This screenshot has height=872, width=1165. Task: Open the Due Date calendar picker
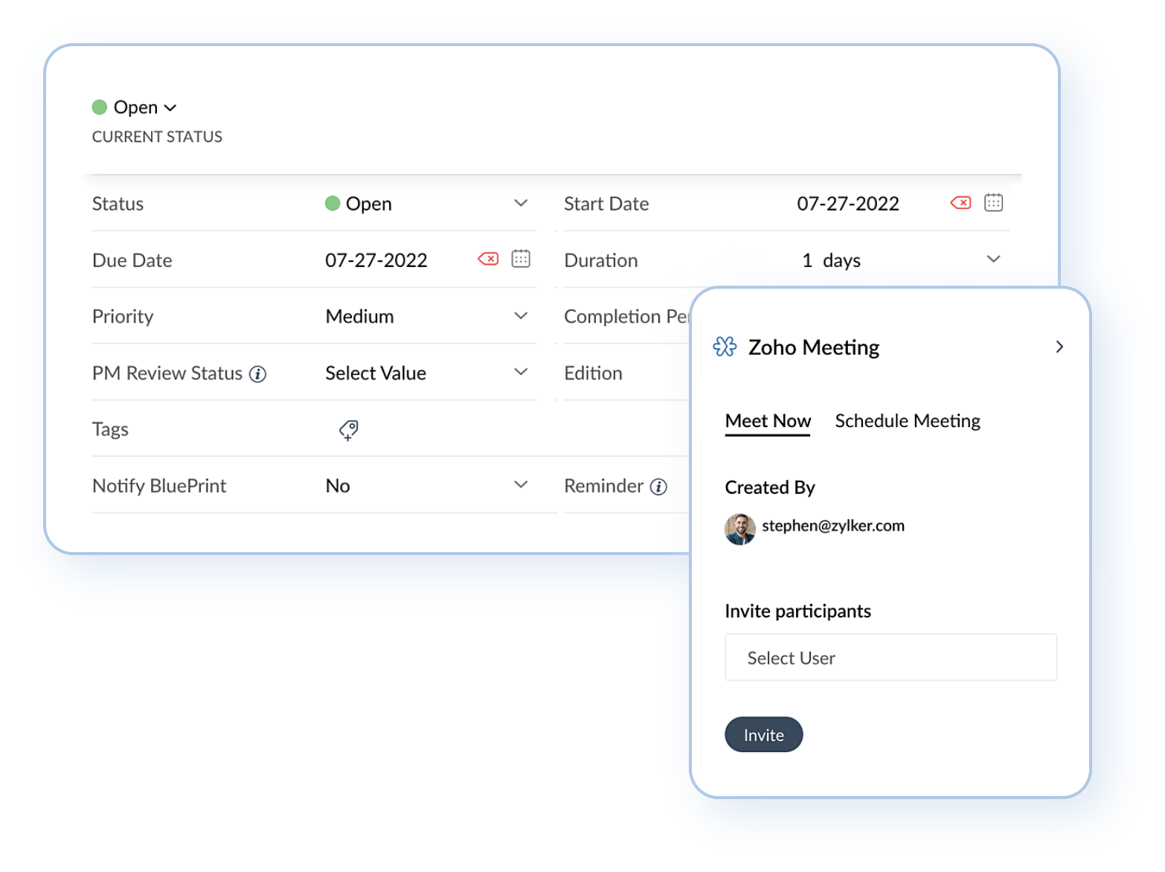point(521,258)
